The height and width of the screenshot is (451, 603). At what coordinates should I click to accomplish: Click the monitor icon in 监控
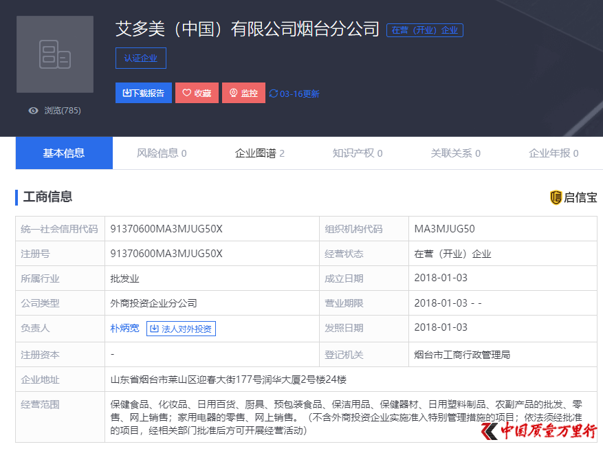(x=234, y=93)
